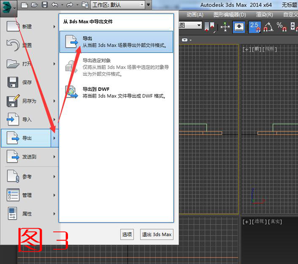Click the Open File toolbar icon
298x264 pixels.
(34, 5)
